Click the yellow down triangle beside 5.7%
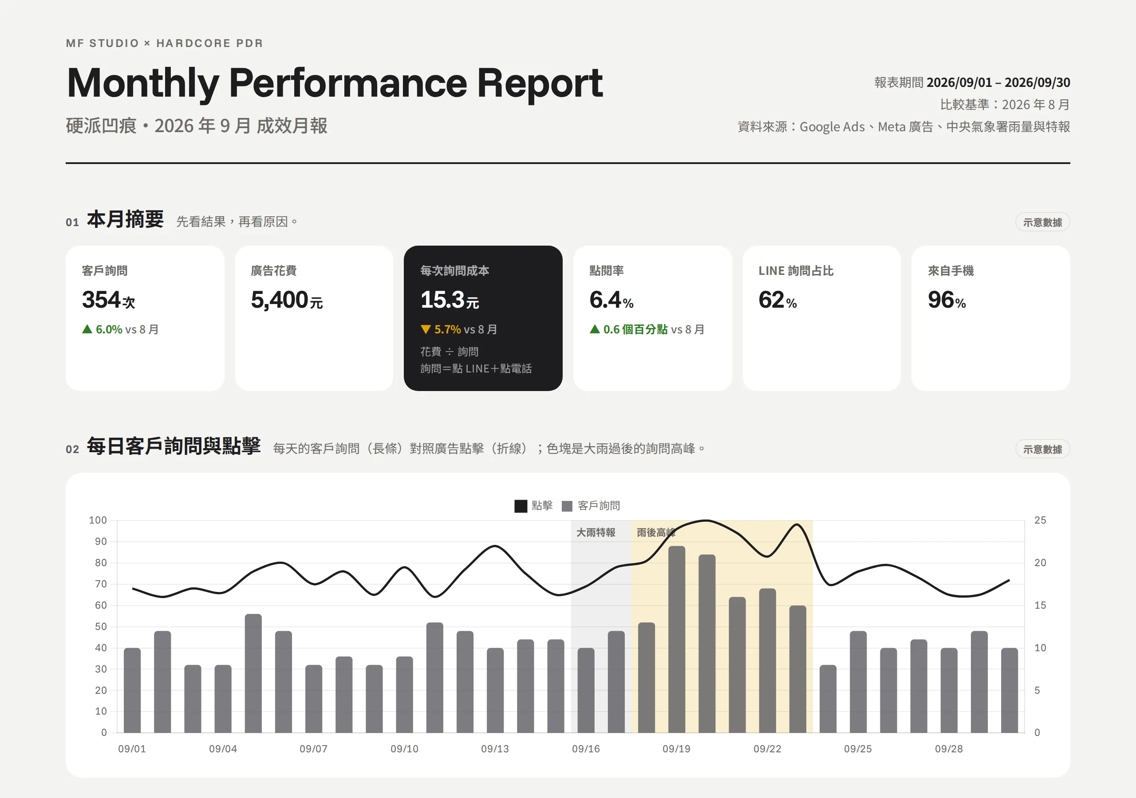The height and width of the screenshot is (798, 1136). [x=426, y=329]
